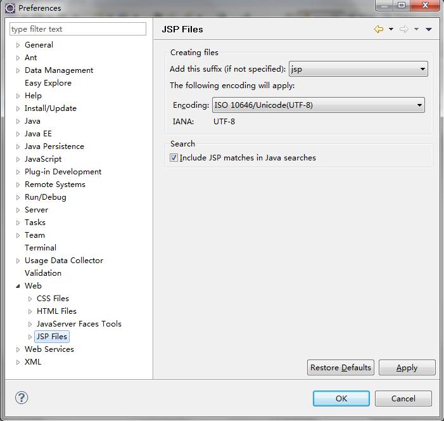444x421 pixels.
Task: Select Terminal in the preferences tree
Action: 41,248
